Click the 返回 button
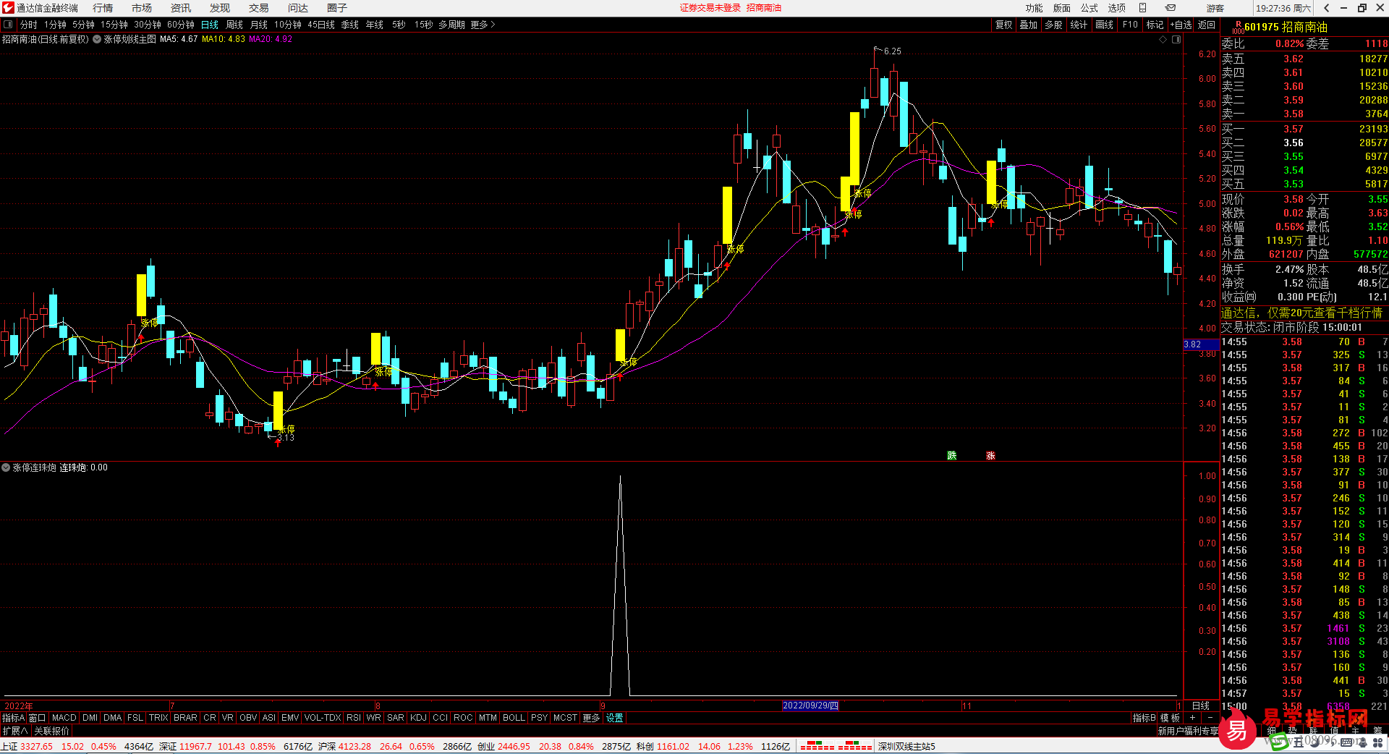Image resolution: width=1389 pixels, height=754 pixels. [1207, 25]
